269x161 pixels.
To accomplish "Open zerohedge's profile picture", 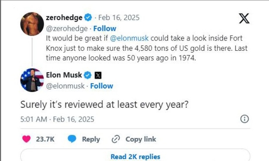I will pyautogui.click(x=32, y=24).
